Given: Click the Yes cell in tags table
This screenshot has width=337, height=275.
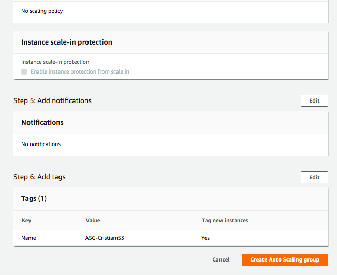Looking at the screenshot, I should (x=206, y=238).
